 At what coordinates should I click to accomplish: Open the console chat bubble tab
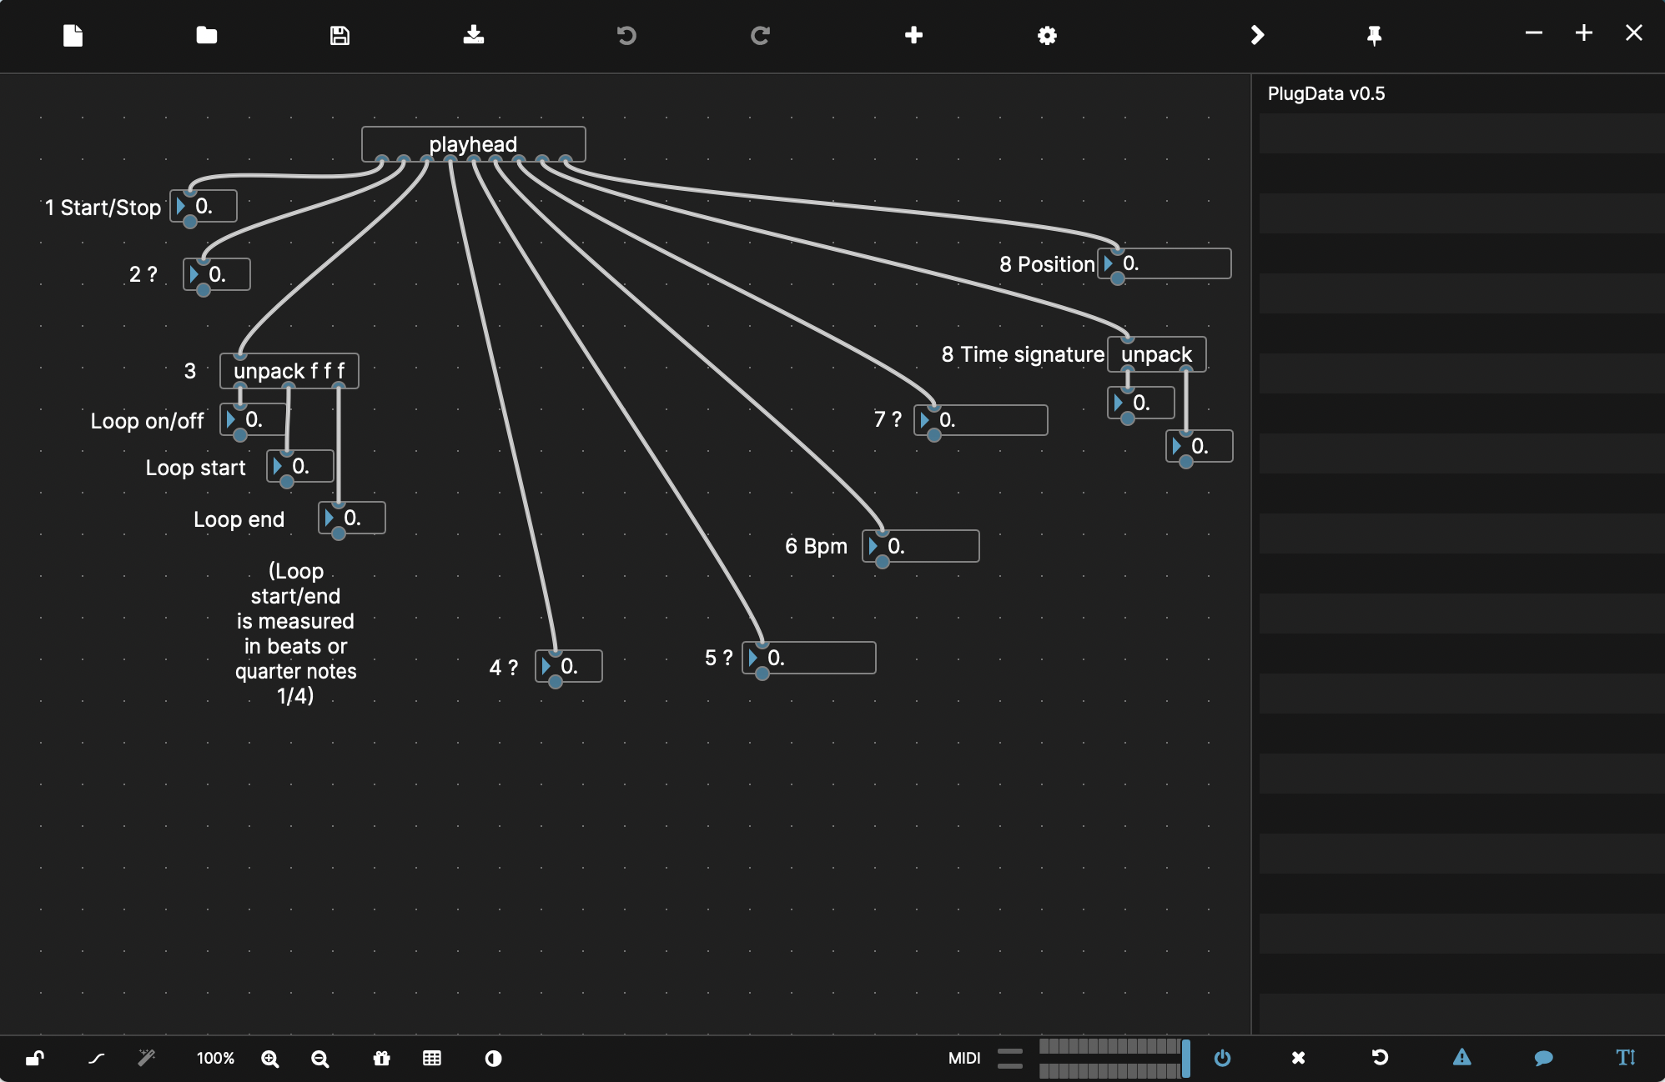1543,1059
